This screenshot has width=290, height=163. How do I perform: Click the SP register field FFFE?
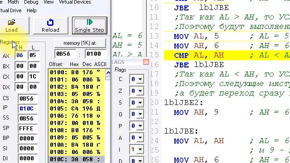(x=28, y=129)
